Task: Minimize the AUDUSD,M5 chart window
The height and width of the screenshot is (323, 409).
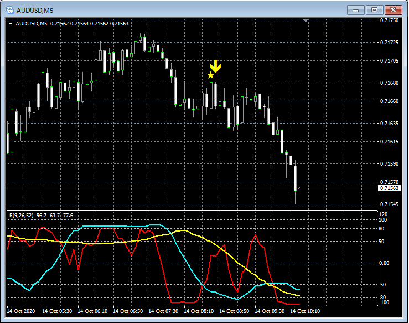Action: [355, 10]
